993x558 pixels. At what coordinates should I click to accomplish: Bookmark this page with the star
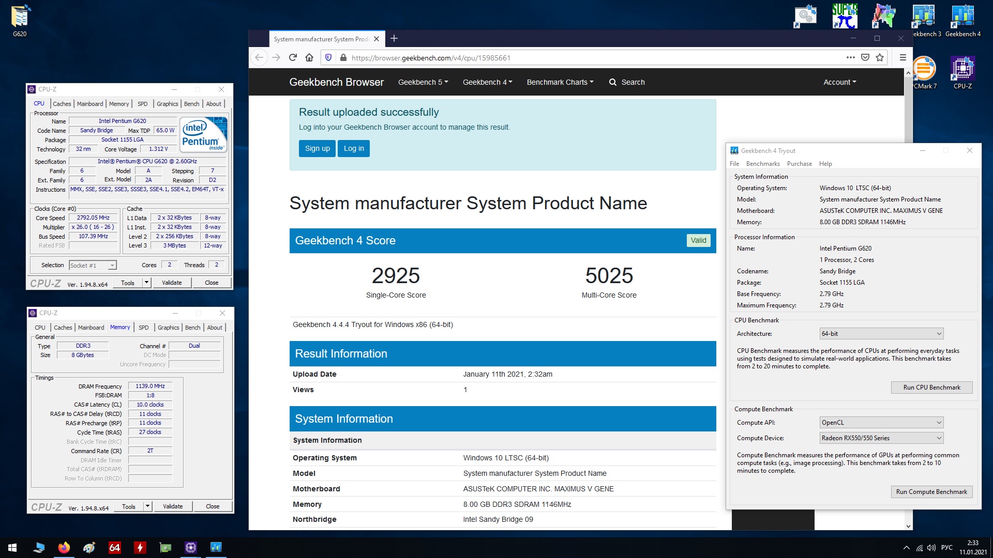(x=880, y=57)
